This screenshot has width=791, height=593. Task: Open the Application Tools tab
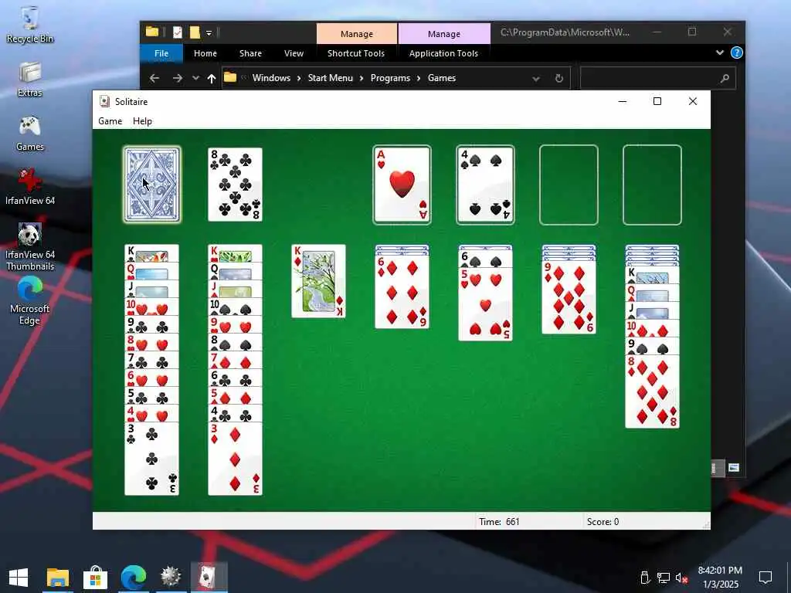(x=443, y=53)
